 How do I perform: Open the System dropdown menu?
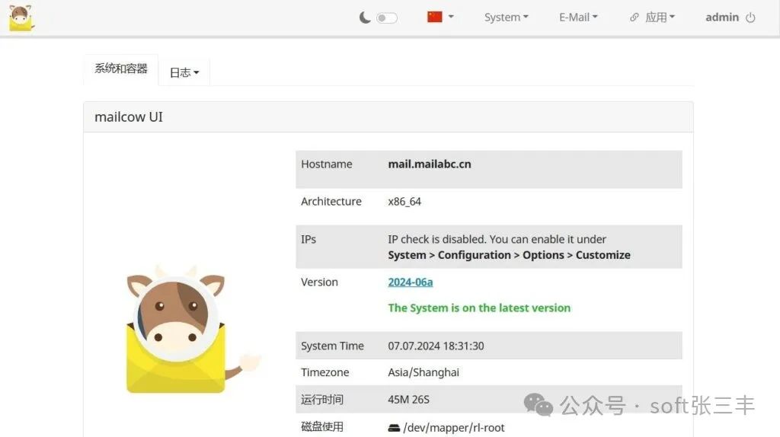(x=506, y=18)
